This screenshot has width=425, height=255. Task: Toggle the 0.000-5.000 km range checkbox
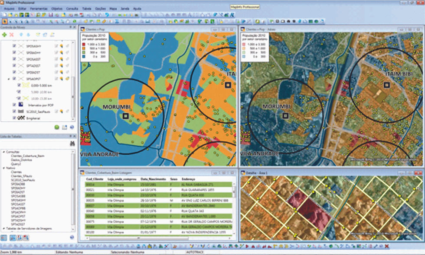(x=19, y=85)
